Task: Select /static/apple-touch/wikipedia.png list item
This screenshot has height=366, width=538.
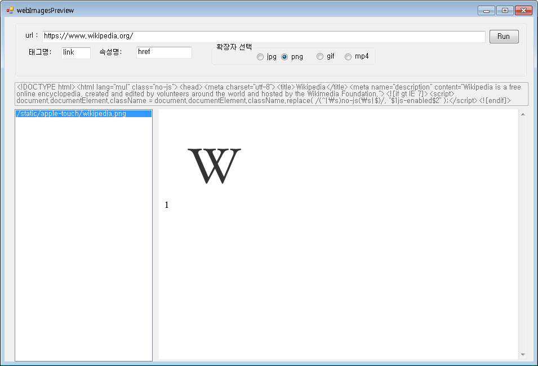Action: coord(83,114)
